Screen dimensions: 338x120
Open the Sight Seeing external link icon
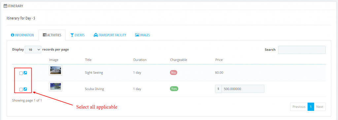(25, 73)
